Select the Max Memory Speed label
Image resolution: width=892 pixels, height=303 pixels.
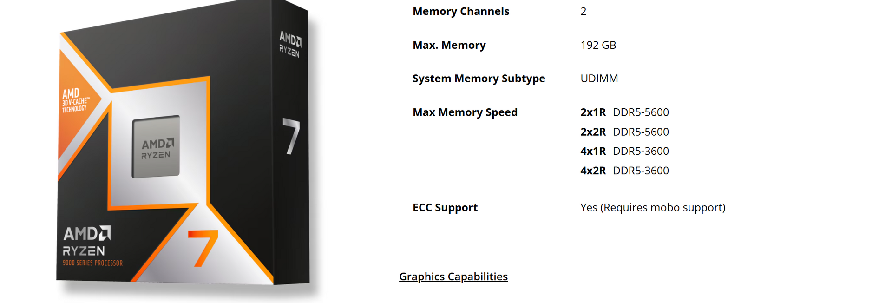(x=465, y=112)
